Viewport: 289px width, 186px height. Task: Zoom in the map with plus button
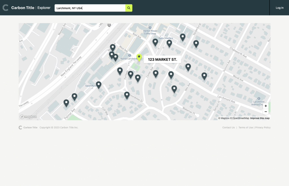point(266,106)
